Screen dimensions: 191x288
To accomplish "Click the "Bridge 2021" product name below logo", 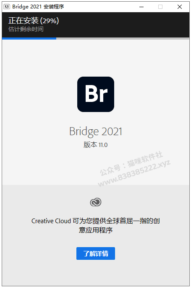I will pos(96,131).
